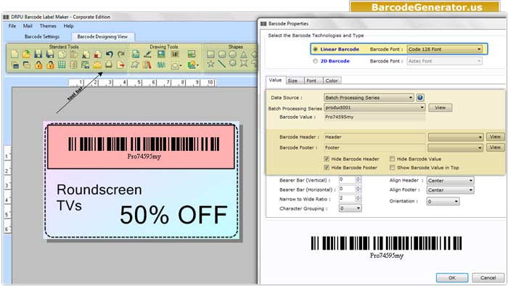
Task: Open the File menu
Action: (12, 26)
